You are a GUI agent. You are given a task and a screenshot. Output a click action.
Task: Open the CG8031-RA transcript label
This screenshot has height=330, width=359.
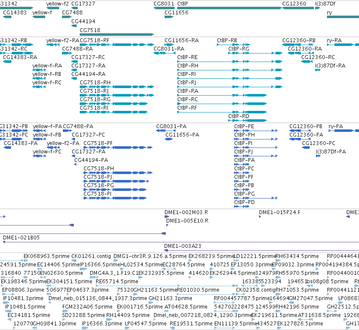point(169,49)
